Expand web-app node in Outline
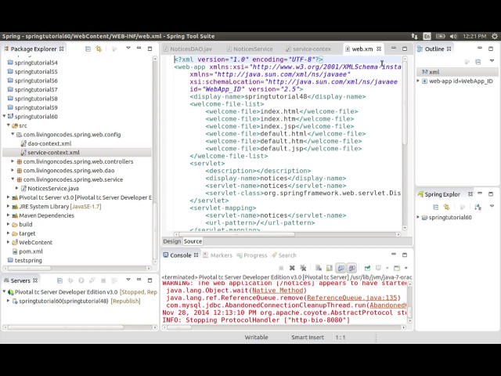Screen dimensions: 501x376 418,81
